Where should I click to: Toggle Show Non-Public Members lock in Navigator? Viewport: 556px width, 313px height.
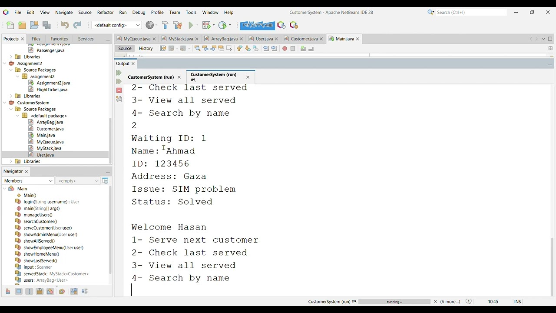40,291
